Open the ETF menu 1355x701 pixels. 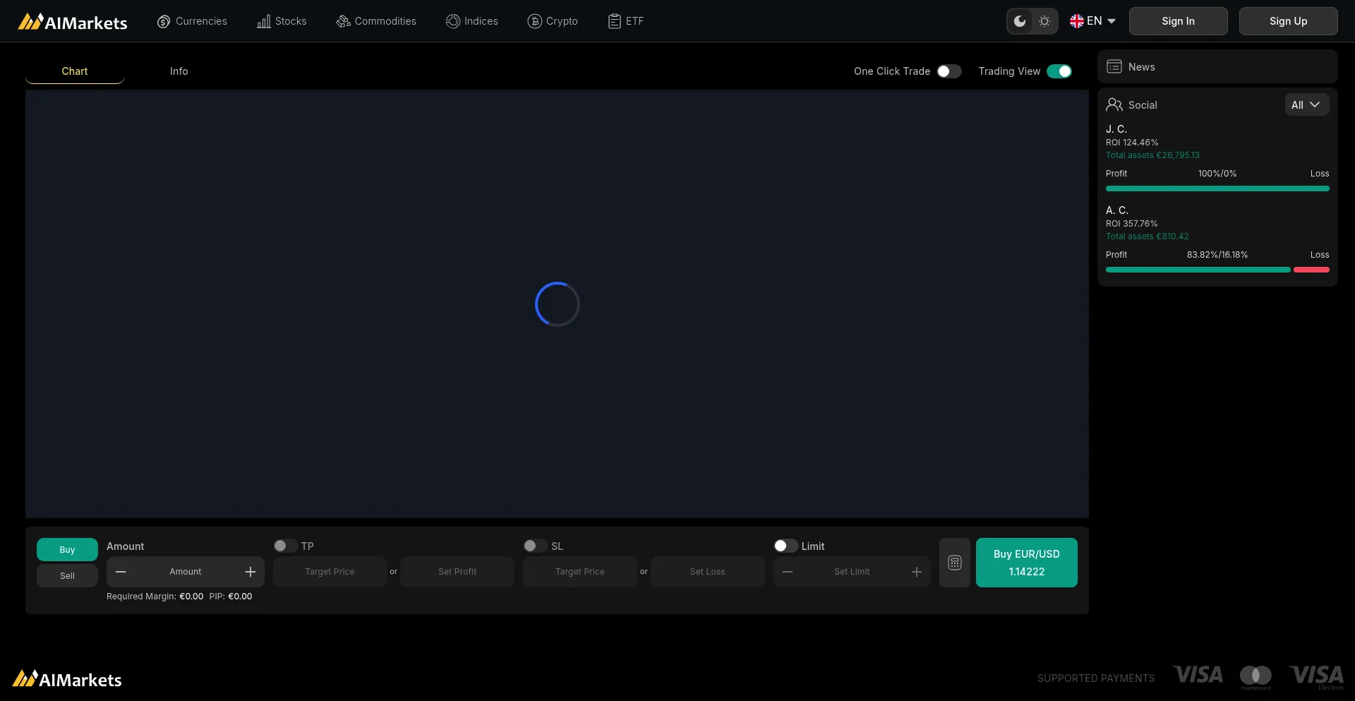[626, 21]
